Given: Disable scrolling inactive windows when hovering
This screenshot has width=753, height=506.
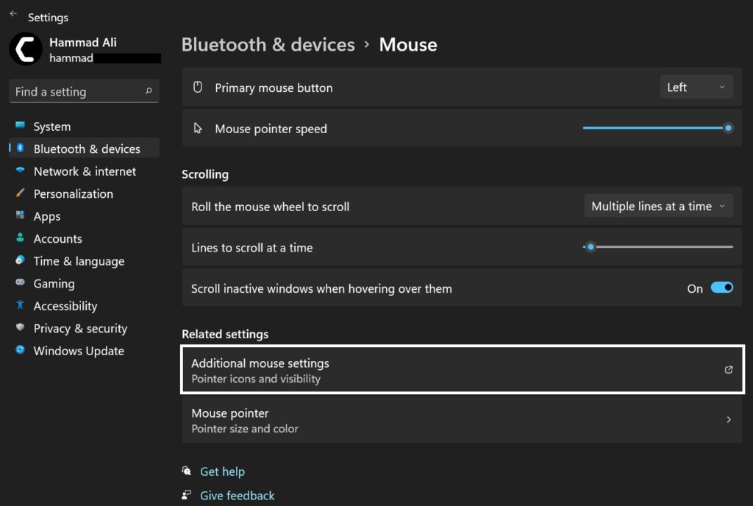Looking at the screenshot, I should (721, 288).
